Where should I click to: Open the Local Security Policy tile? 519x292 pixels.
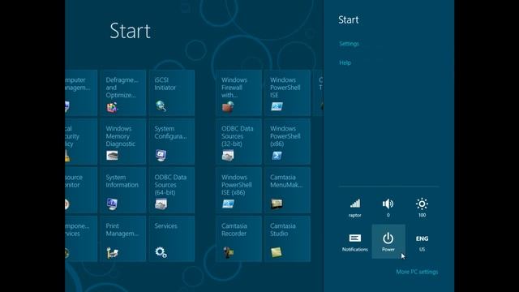81,141
